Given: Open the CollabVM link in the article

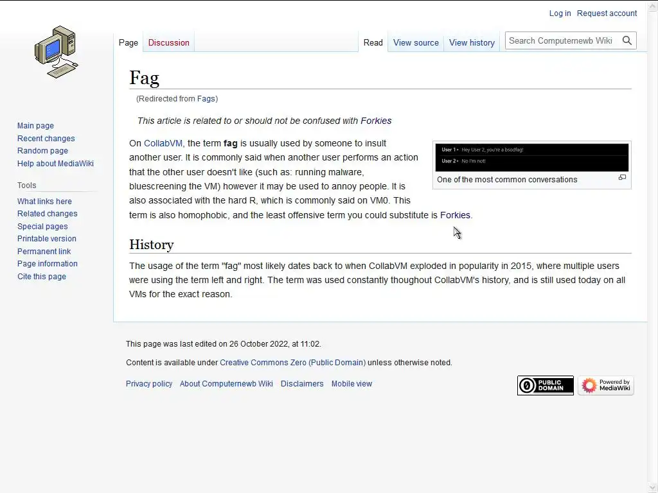Looking at the screenshot, I should [163, 143].
